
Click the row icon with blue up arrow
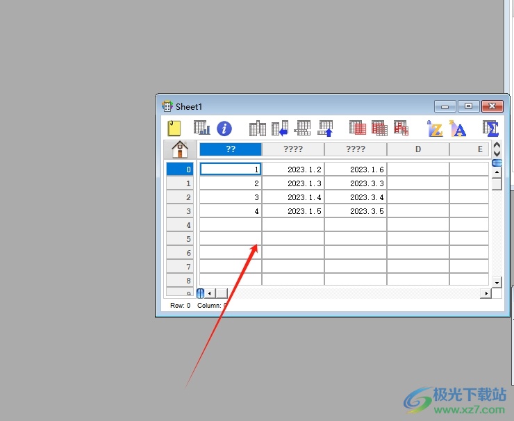coord(326,128)
